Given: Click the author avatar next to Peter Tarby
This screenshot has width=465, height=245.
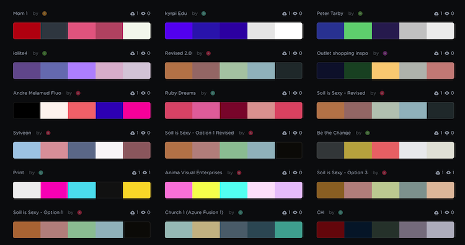Looking at the screenshot, I should (x=360, y=14).
